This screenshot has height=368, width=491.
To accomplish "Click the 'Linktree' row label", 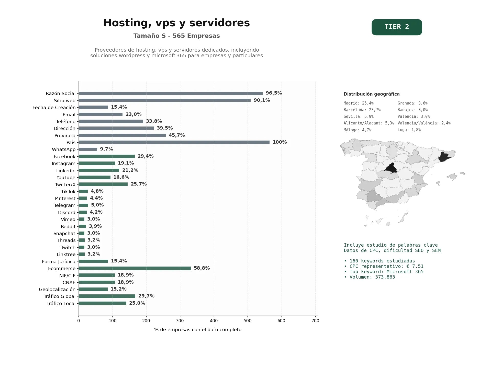I will [66, 255].
